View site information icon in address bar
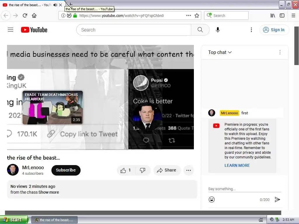 tap(63, 15)
